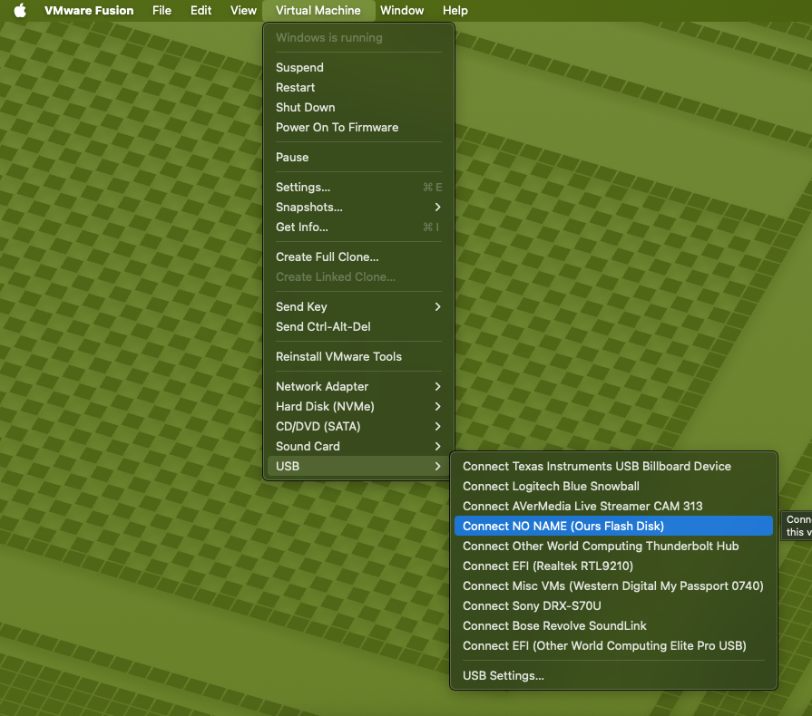The height and width of the screenshot is (716, 812).
Task: Connect the Logitech Blue Snowball
Action: (613, 487)
